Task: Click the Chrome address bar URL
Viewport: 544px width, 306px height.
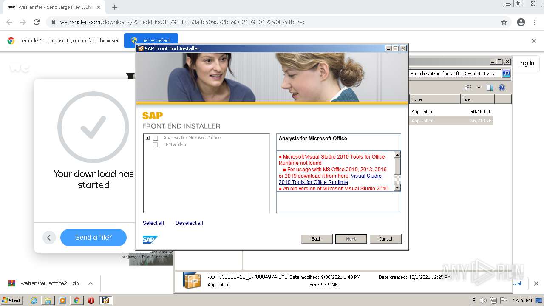Action: (x=182, y=22)
